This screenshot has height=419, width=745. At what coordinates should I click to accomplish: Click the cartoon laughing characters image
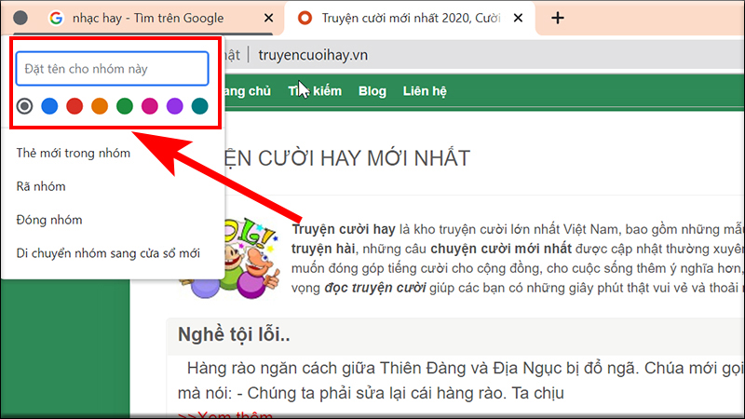(x=230, y=258)
